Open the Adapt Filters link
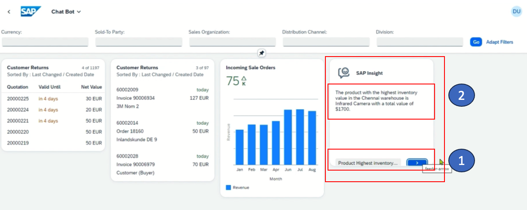 click(x=499, y=42)
